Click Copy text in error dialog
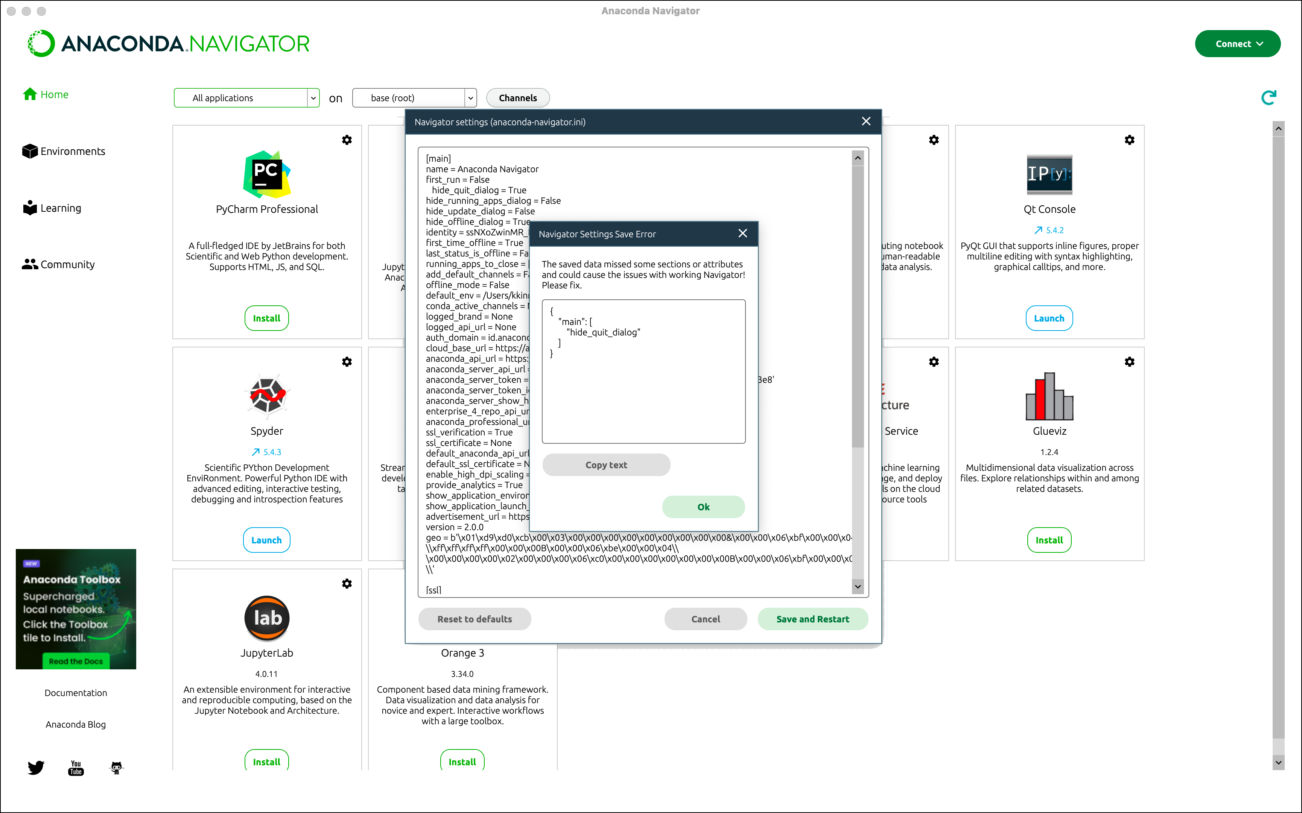The height and width of the screenshot is (813, 1302). [606, 464]
